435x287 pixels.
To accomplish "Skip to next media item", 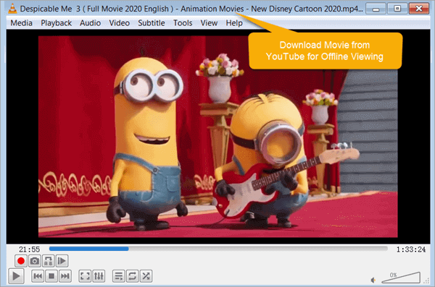I will coord(65,276).
